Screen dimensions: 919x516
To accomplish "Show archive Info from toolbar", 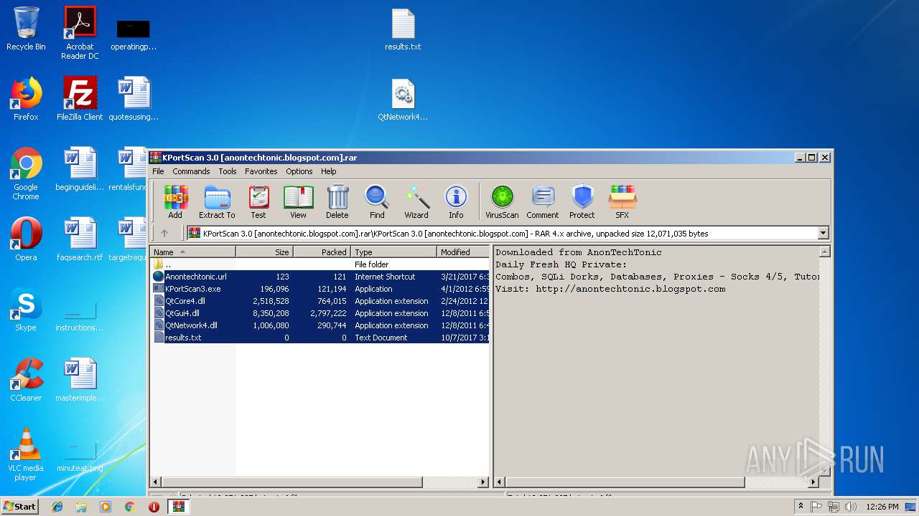I will pyautogui.click(x=456, y=201).
